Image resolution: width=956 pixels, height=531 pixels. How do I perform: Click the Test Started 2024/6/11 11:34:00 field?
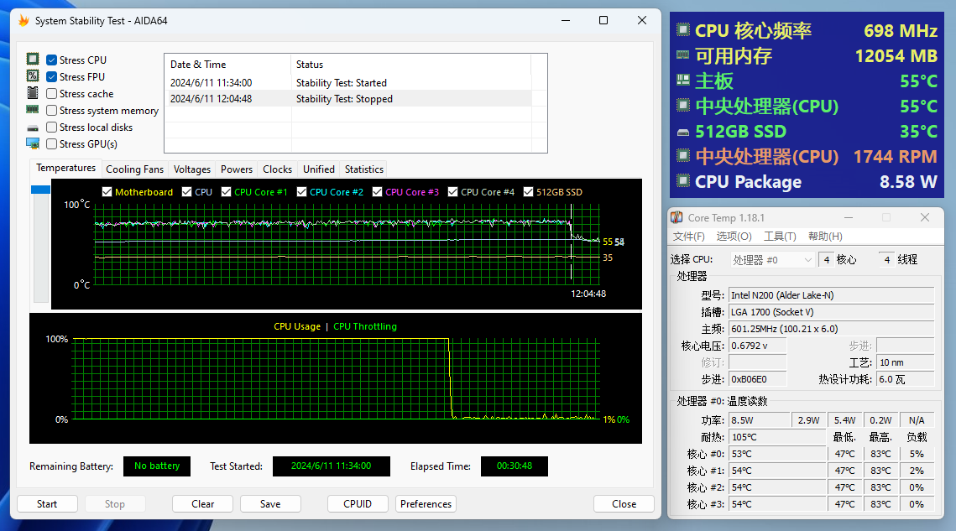click(x=331, y=466)
